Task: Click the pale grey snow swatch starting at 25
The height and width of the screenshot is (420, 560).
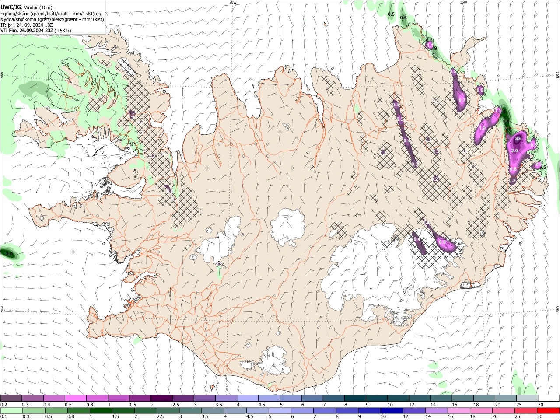Action: [x=527, y=399]
